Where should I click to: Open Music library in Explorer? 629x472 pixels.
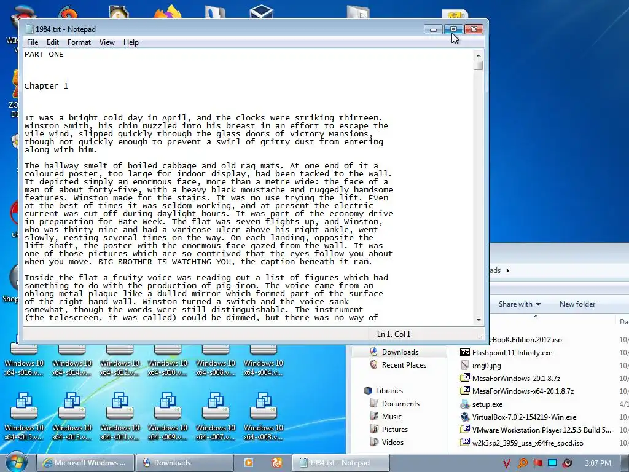[x=391, y=416]
